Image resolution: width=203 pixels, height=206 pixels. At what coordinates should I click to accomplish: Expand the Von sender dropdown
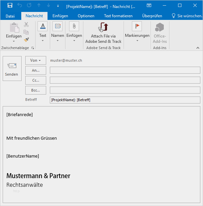(36, 60)
